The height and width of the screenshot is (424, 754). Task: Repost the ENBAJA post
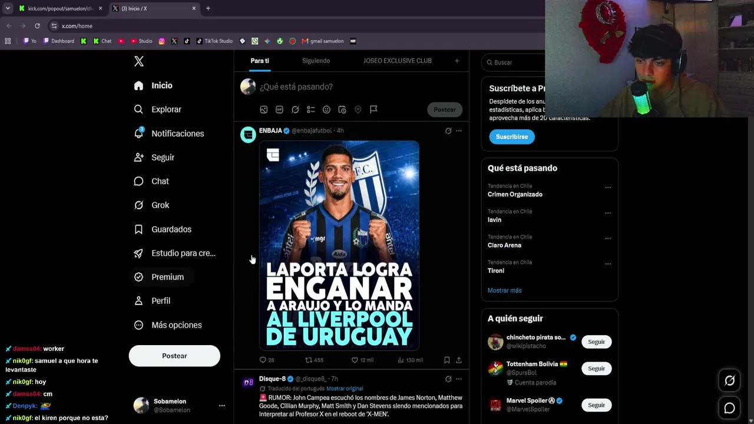click(314, 360)
